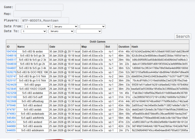Click date cell '30 Jan 2026 @ 20:11 local'
195x140 pixels.
point(64,51)
